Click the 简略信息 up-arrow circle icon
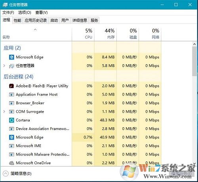The width and height of the screenshot is (198, 182). tap(6, 174)
